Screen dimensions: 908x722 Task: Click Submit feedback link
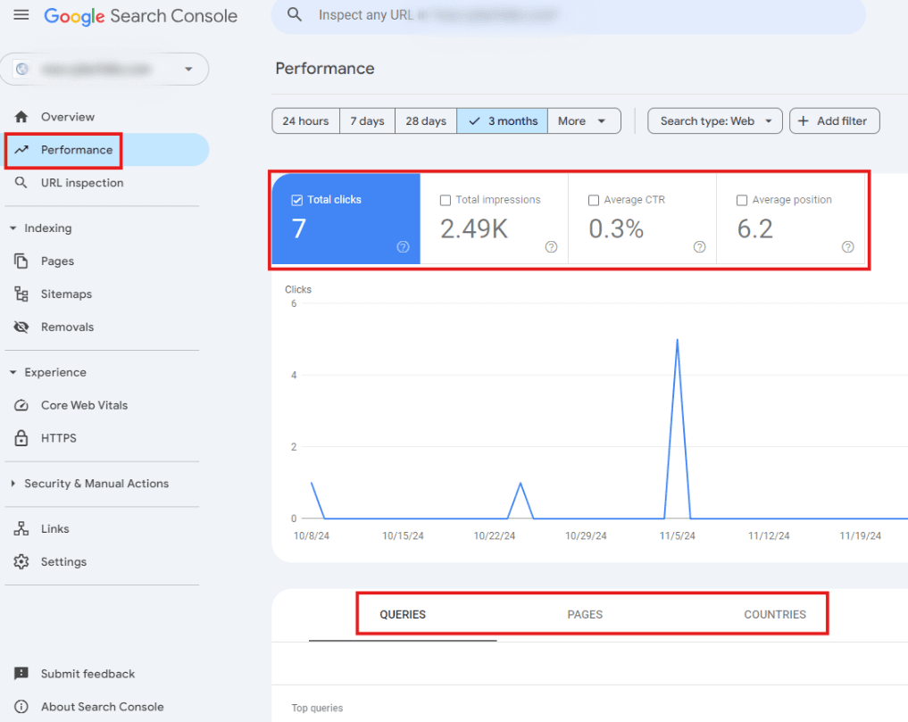[87, 674]
